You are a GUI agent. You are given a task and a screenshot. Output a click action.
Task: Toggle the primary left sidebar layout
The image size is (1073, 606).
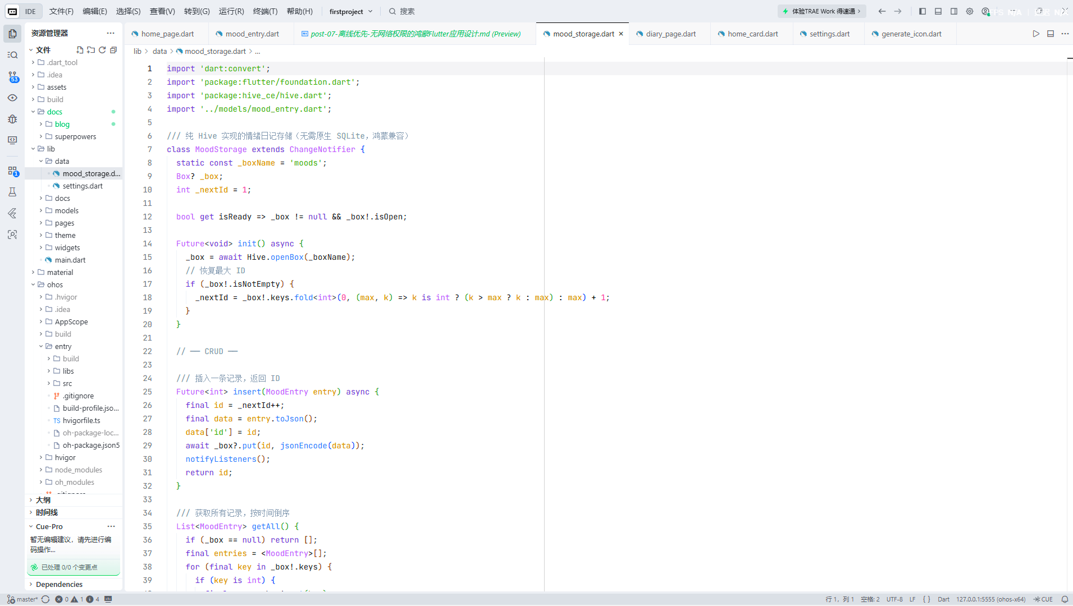pos(923,11)
